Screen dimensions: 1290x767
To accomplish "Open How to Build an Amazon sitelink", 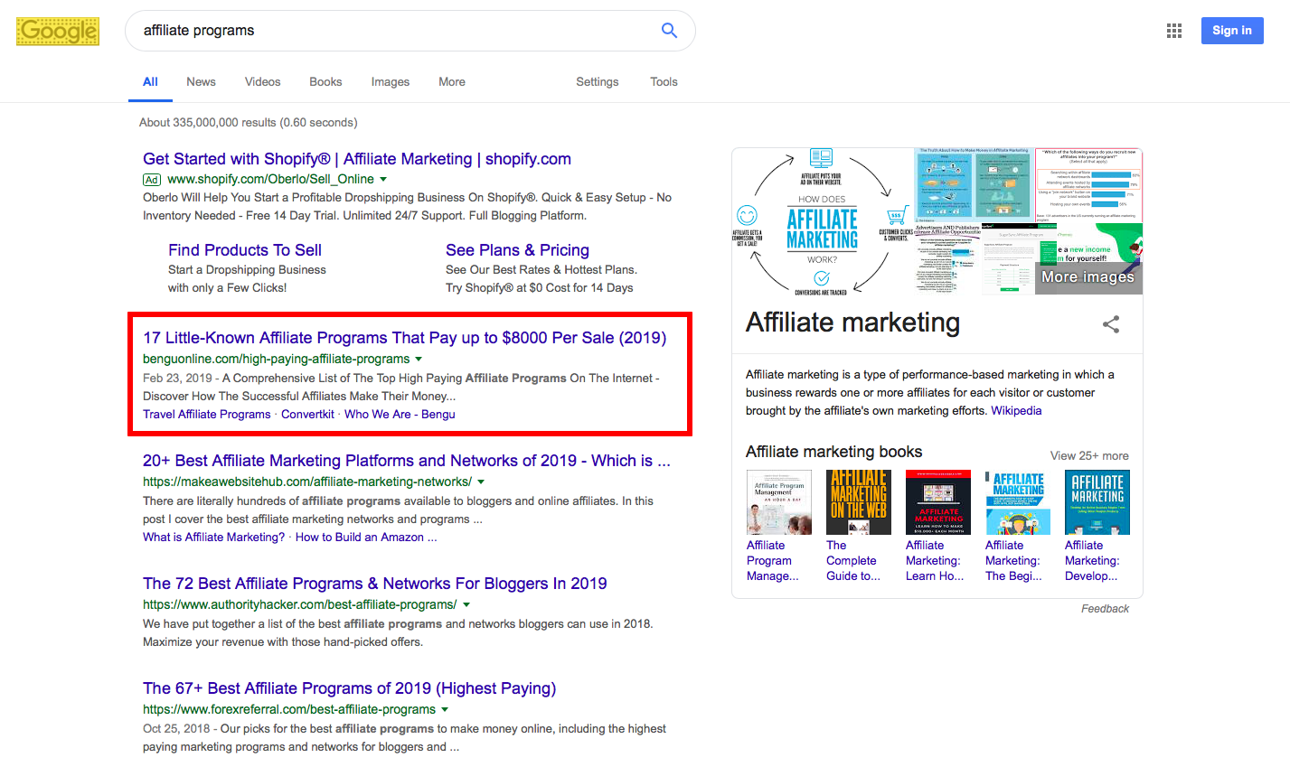I will [366, 538].
